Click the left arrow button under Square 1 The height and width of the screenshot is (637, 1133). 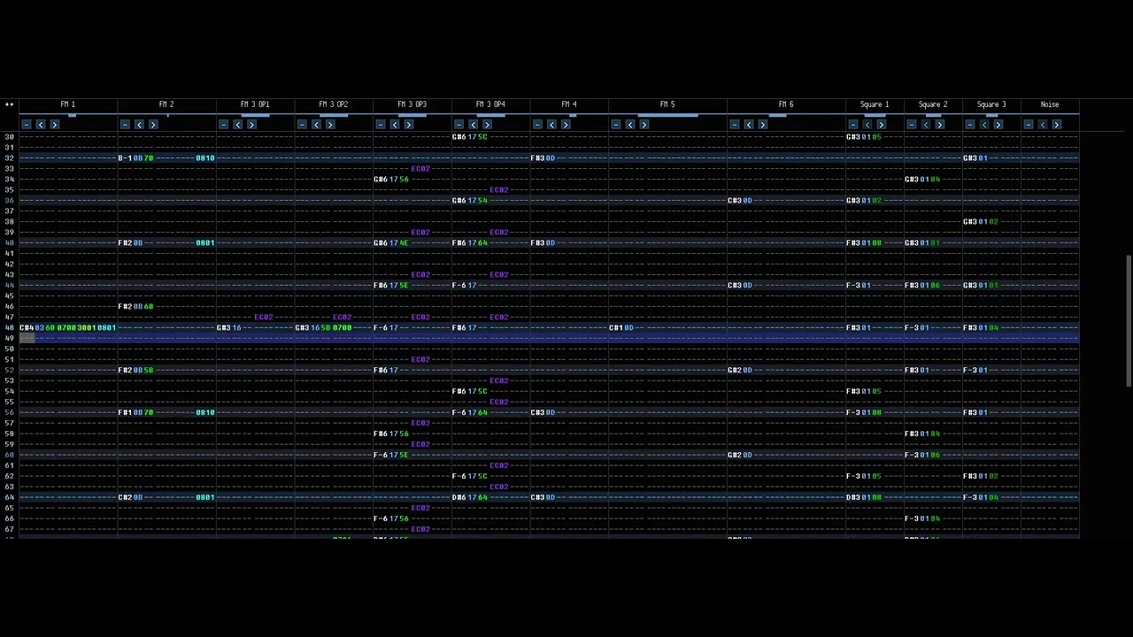pyautogui.click(x=867, y=125)
